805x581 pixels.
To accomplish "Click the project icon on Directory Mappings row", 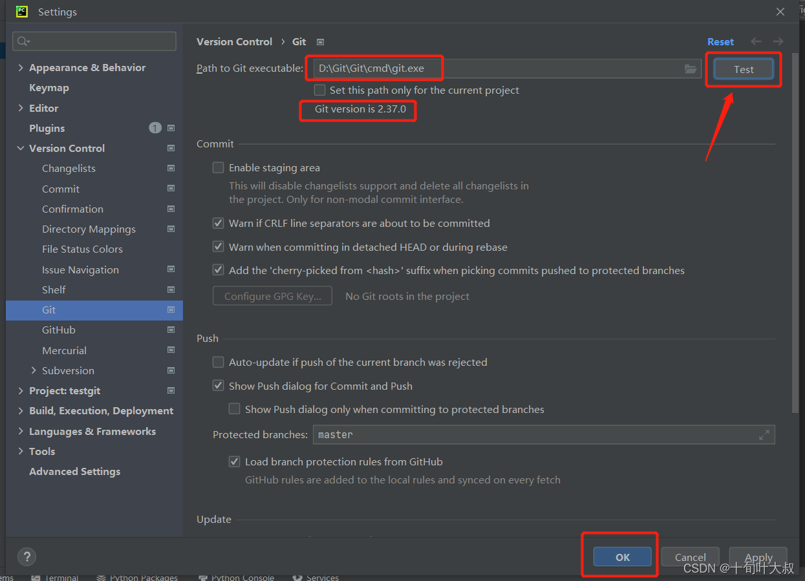I will (x=171, y=229).
